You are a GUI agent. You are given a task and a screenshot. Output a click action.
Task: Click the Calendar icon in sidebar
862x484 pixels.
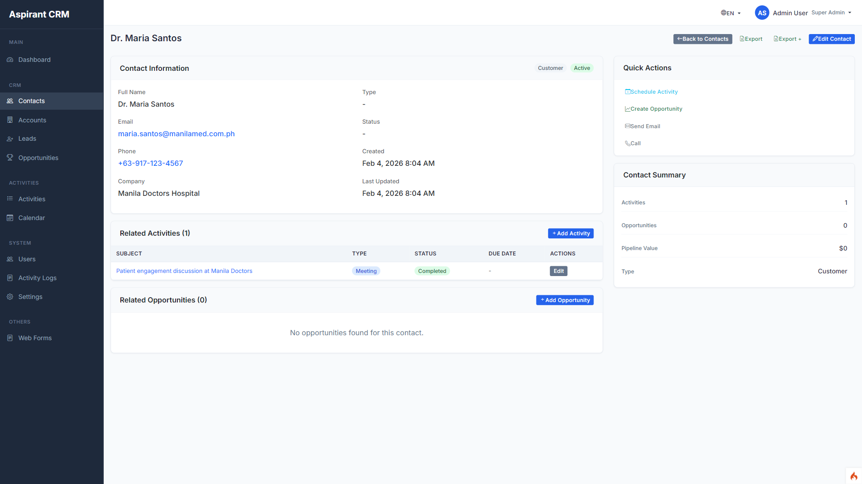tap(10, 218)
